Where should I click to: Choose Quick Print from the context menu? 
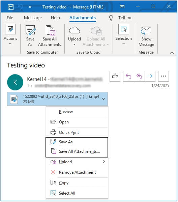(77, 133)
